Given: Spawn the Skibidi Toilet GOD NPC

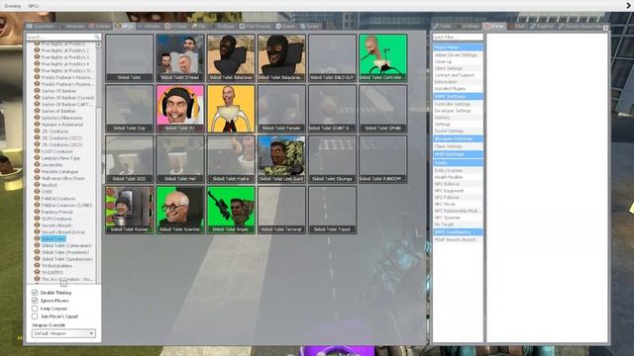Looking at the screenshot, I should tap(130, 159).
